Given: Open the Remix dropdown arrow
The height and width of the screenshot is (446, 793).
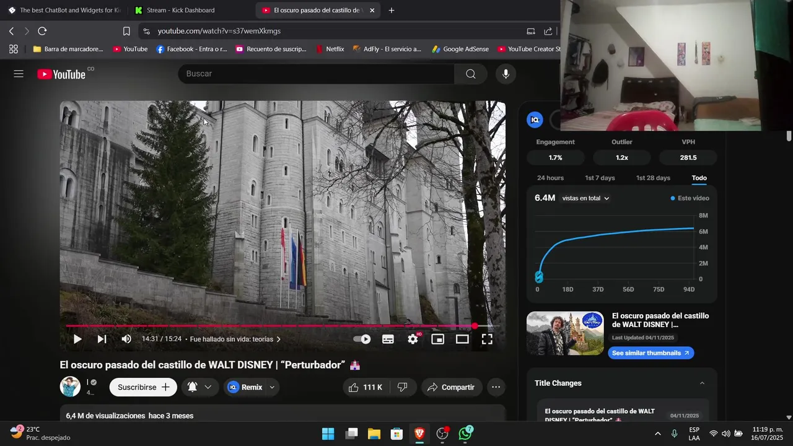Looking at the screenshot, I should [272, 387].
